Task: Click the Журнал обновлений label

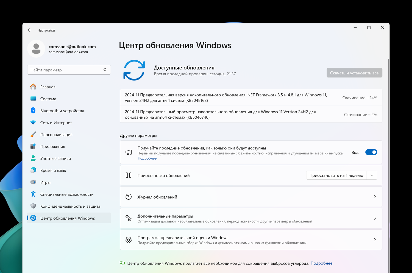Action: [x=157, y=197]
